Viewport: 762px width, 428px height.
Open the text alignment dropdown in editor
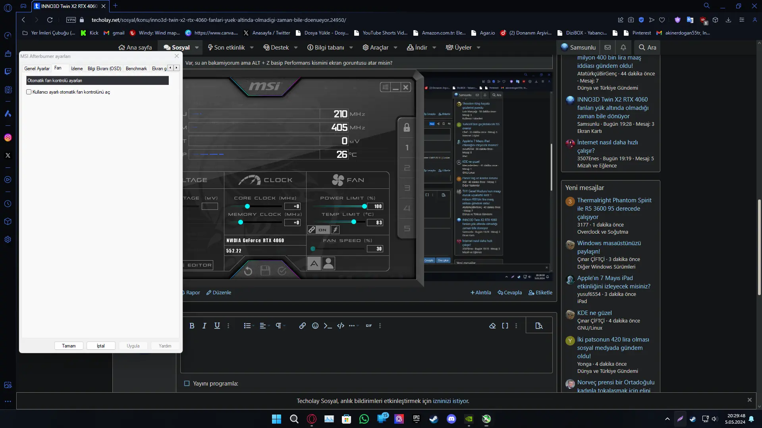pos(264,326)
